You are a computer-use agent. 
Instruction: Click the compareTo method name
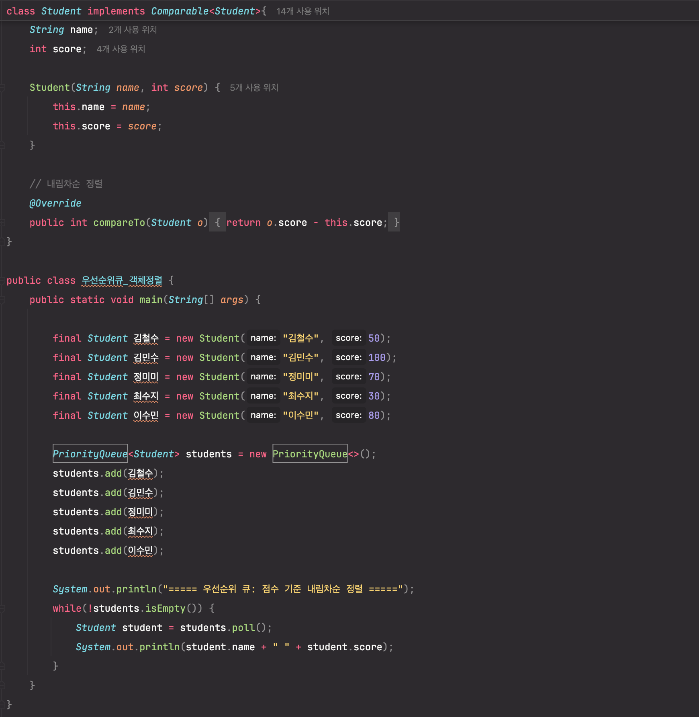[119, 223]
